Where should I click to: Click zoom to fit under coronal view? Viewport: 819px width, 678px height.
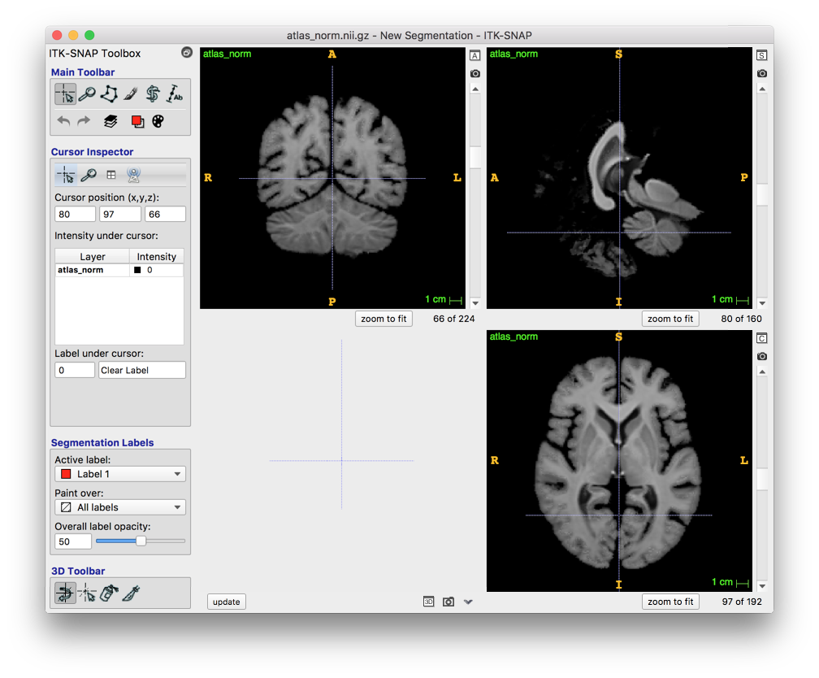coord(670,602)
